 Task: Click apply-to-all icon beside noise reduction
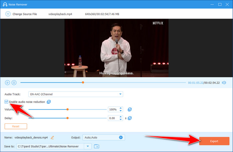click(49, 102)
